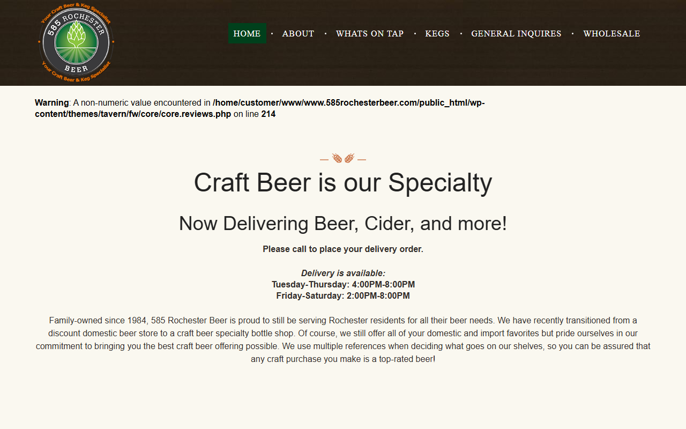Open General Inquires menu item

[516, 33]
